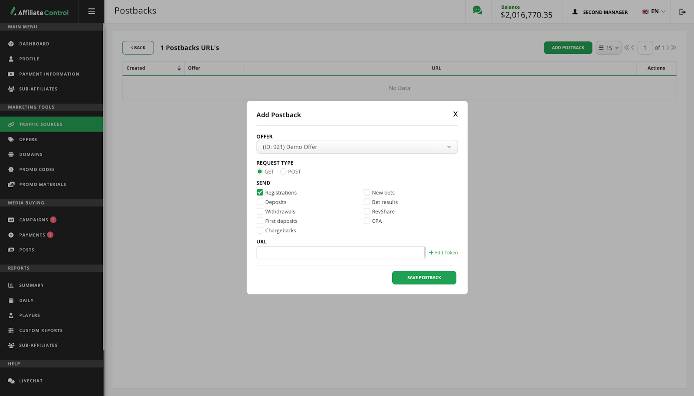Click the Campaigns icon in sidebar
This screenshot has width=694, height=396.
point(11,220)
